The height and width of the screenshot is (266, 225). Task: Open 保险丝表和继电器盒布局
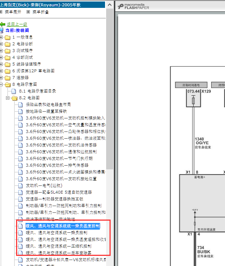48,105
